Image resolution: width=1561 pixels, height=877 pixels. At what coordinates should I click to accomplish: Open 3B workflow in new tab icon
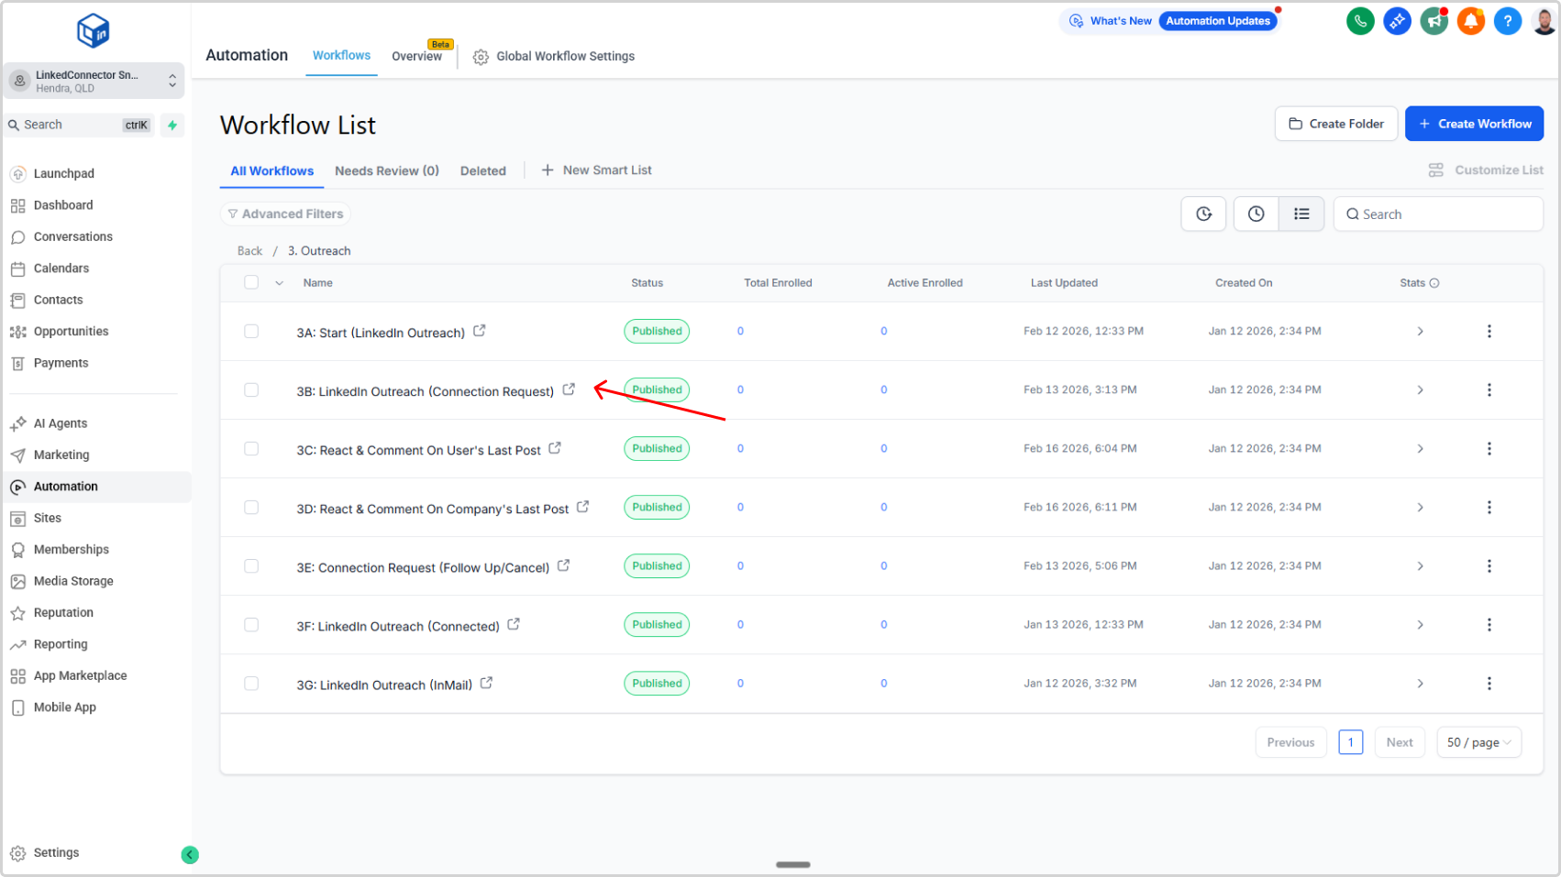pyautogui.click(x=569, y=389)
